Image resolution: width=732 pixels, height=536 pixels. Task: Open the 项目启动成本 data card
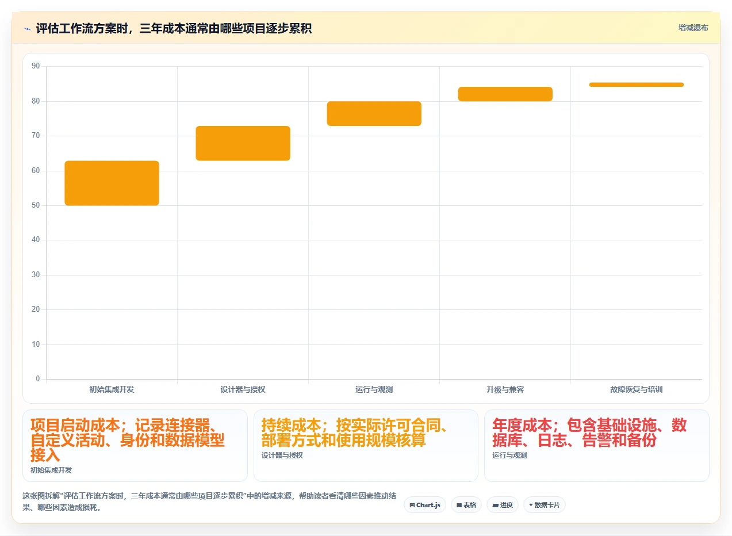135,446
